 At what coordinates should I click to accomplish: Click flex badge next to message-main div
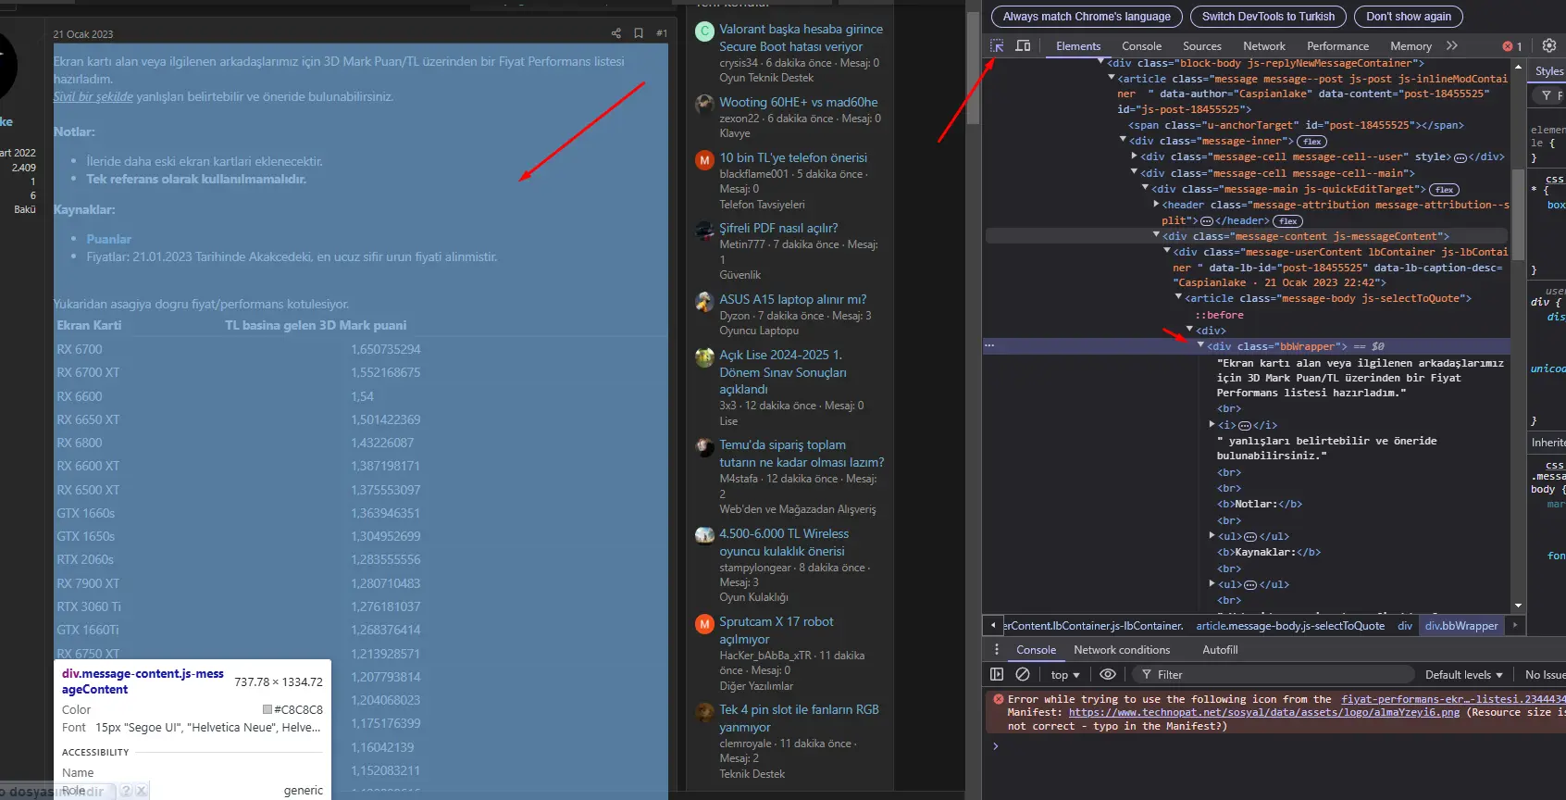[1444, 190]
